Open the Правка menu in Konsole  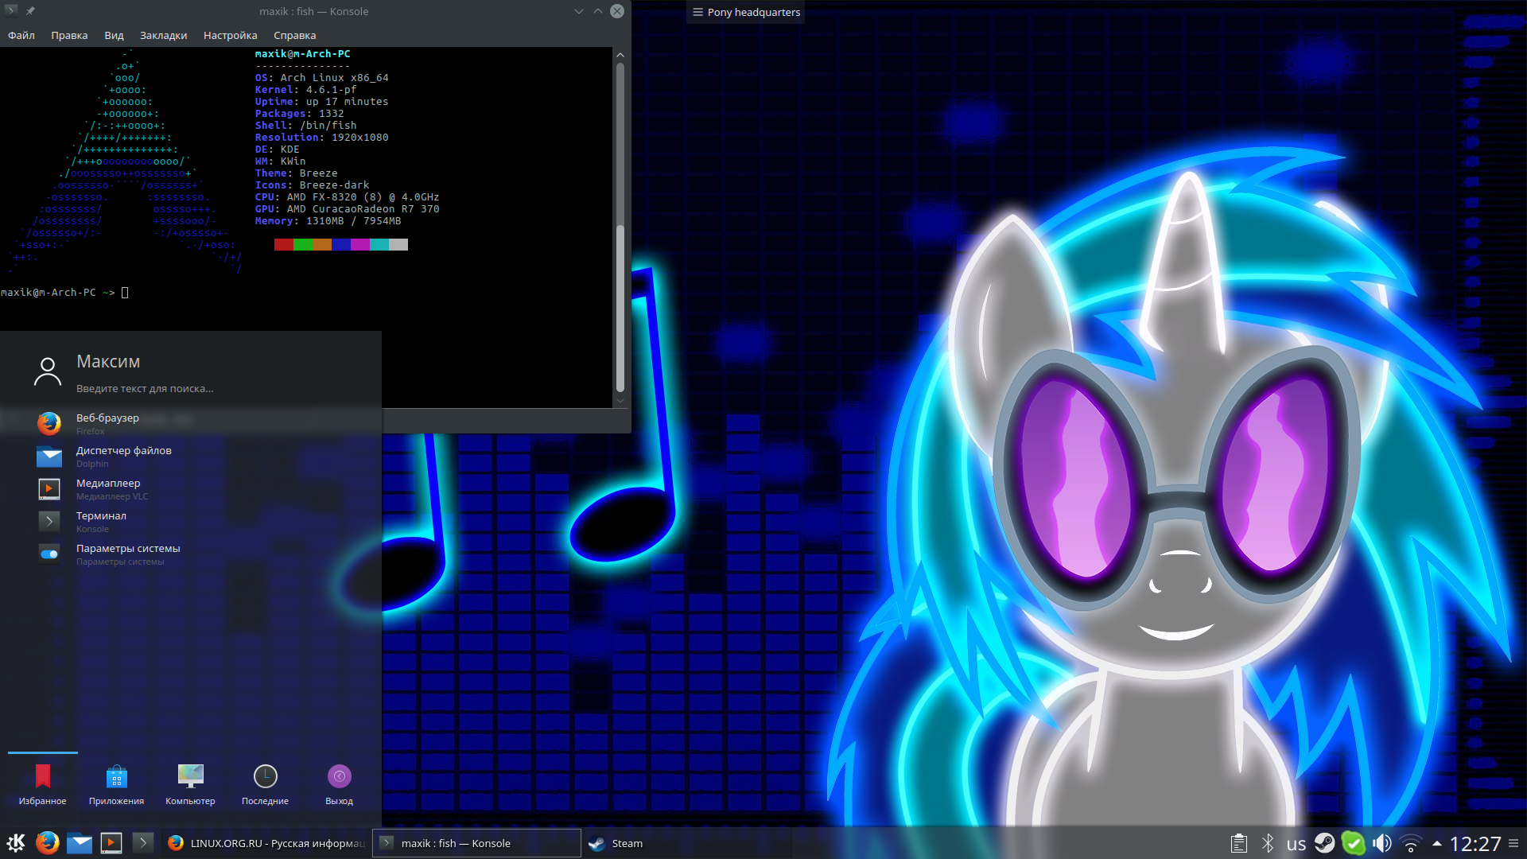coord(69,35)
